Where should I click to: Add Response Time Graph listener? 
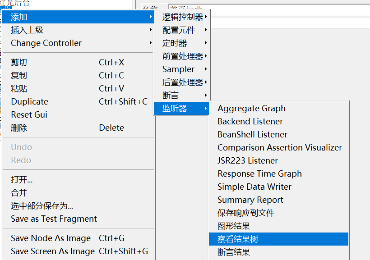pos(259,174)
